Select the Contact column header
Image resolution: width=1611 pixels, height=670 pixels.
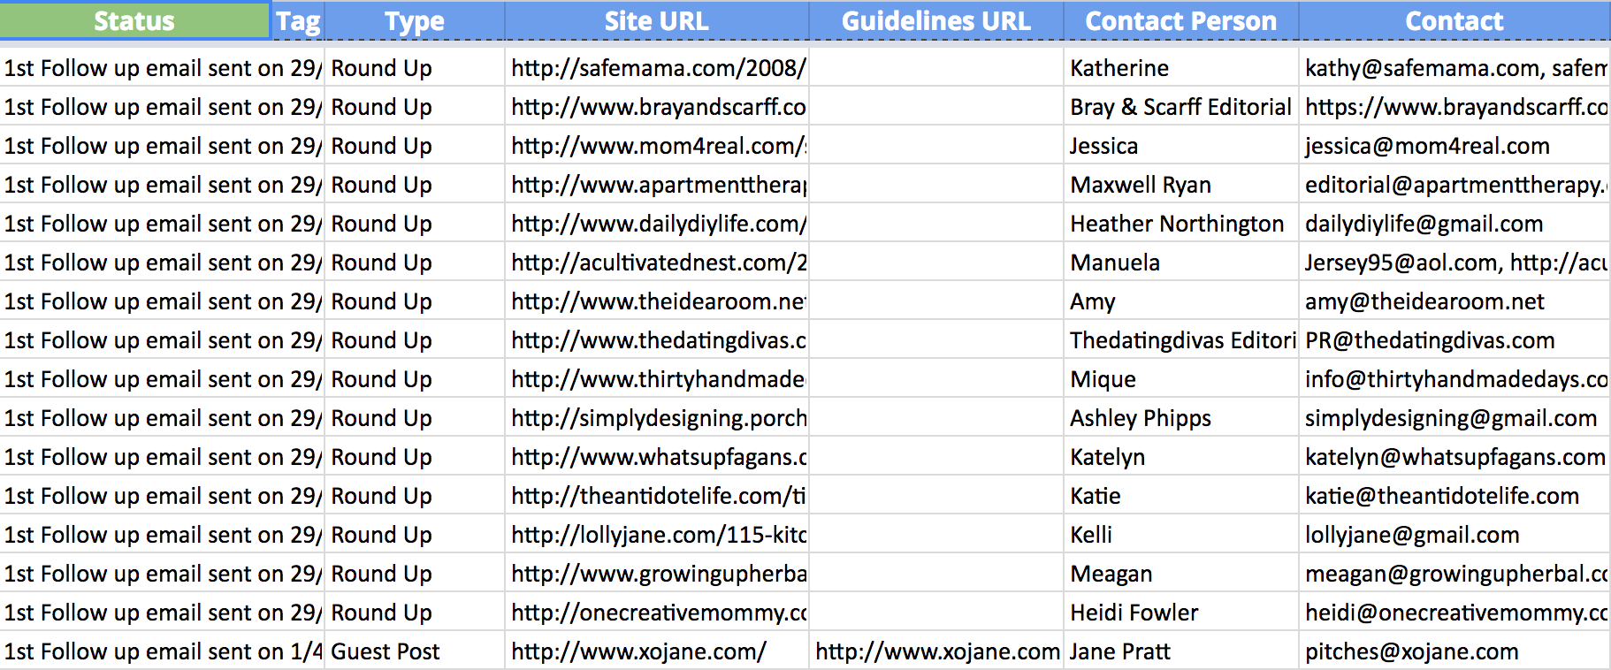point(1454,20)
